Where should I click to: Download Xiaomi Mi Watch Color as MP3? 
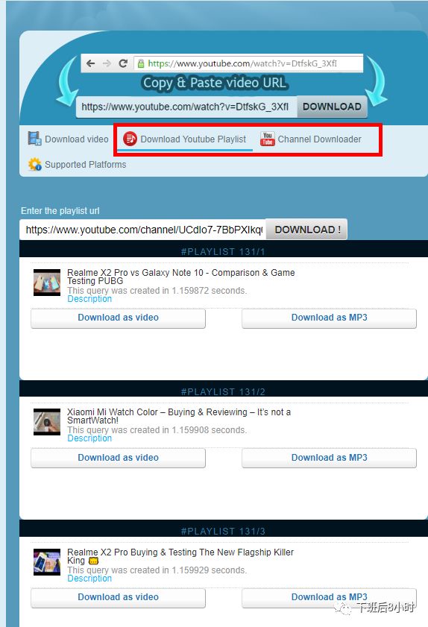pos(329,458)
